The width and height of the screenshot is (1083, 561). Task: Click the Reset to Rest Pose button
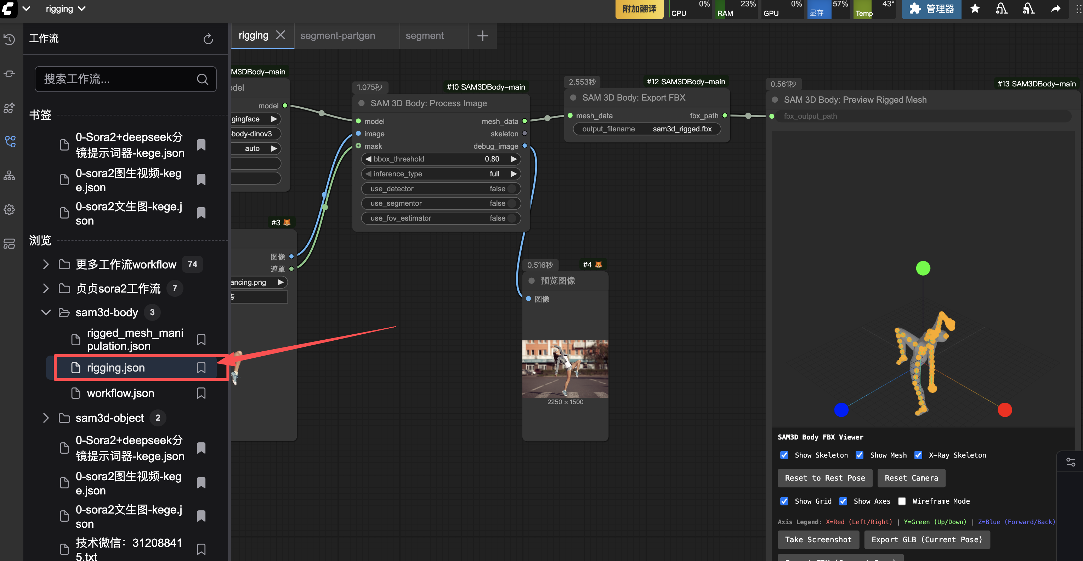(824, 478)
